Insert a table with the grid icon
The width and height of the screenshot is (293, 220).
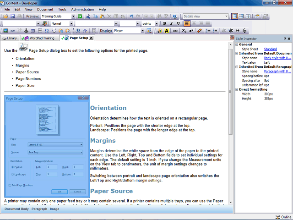(33, 31)
